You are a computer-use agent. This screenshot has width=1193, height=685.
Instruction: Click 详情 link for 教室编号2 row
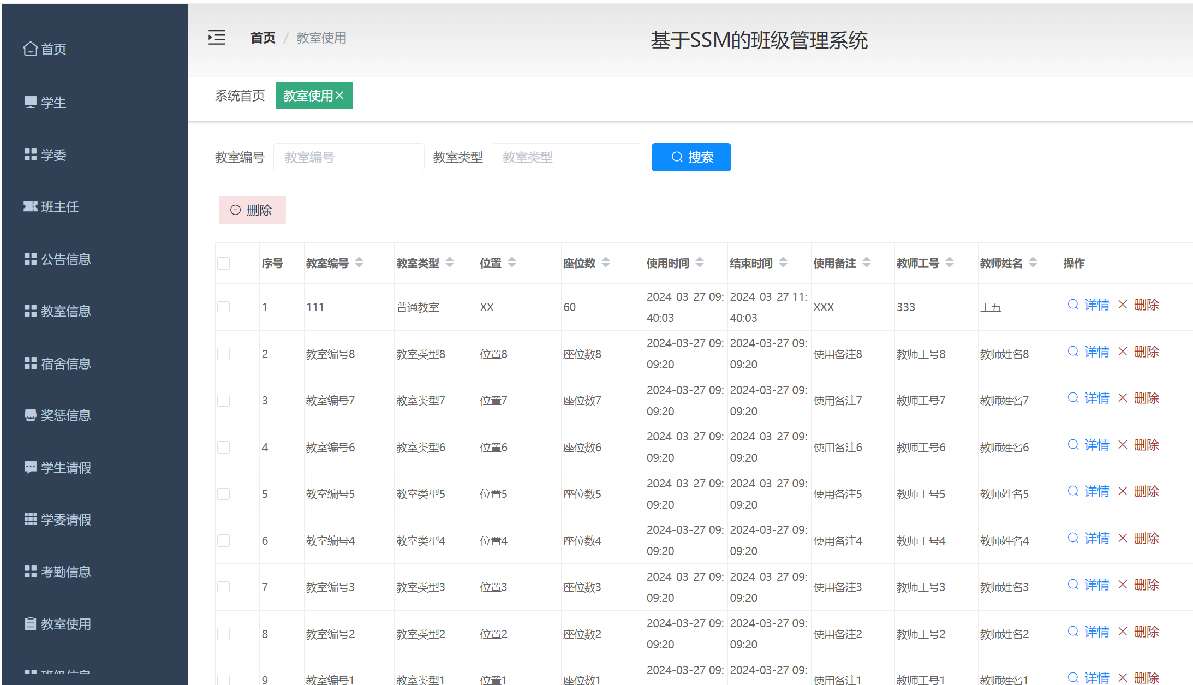pyautogui.click(x=1097, y=632)
